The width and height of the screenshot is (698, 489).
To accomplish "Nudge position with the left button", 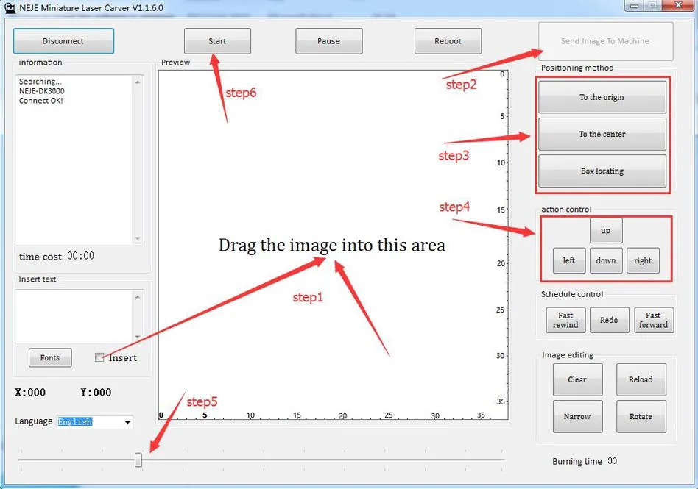I will tap(569, 260).
